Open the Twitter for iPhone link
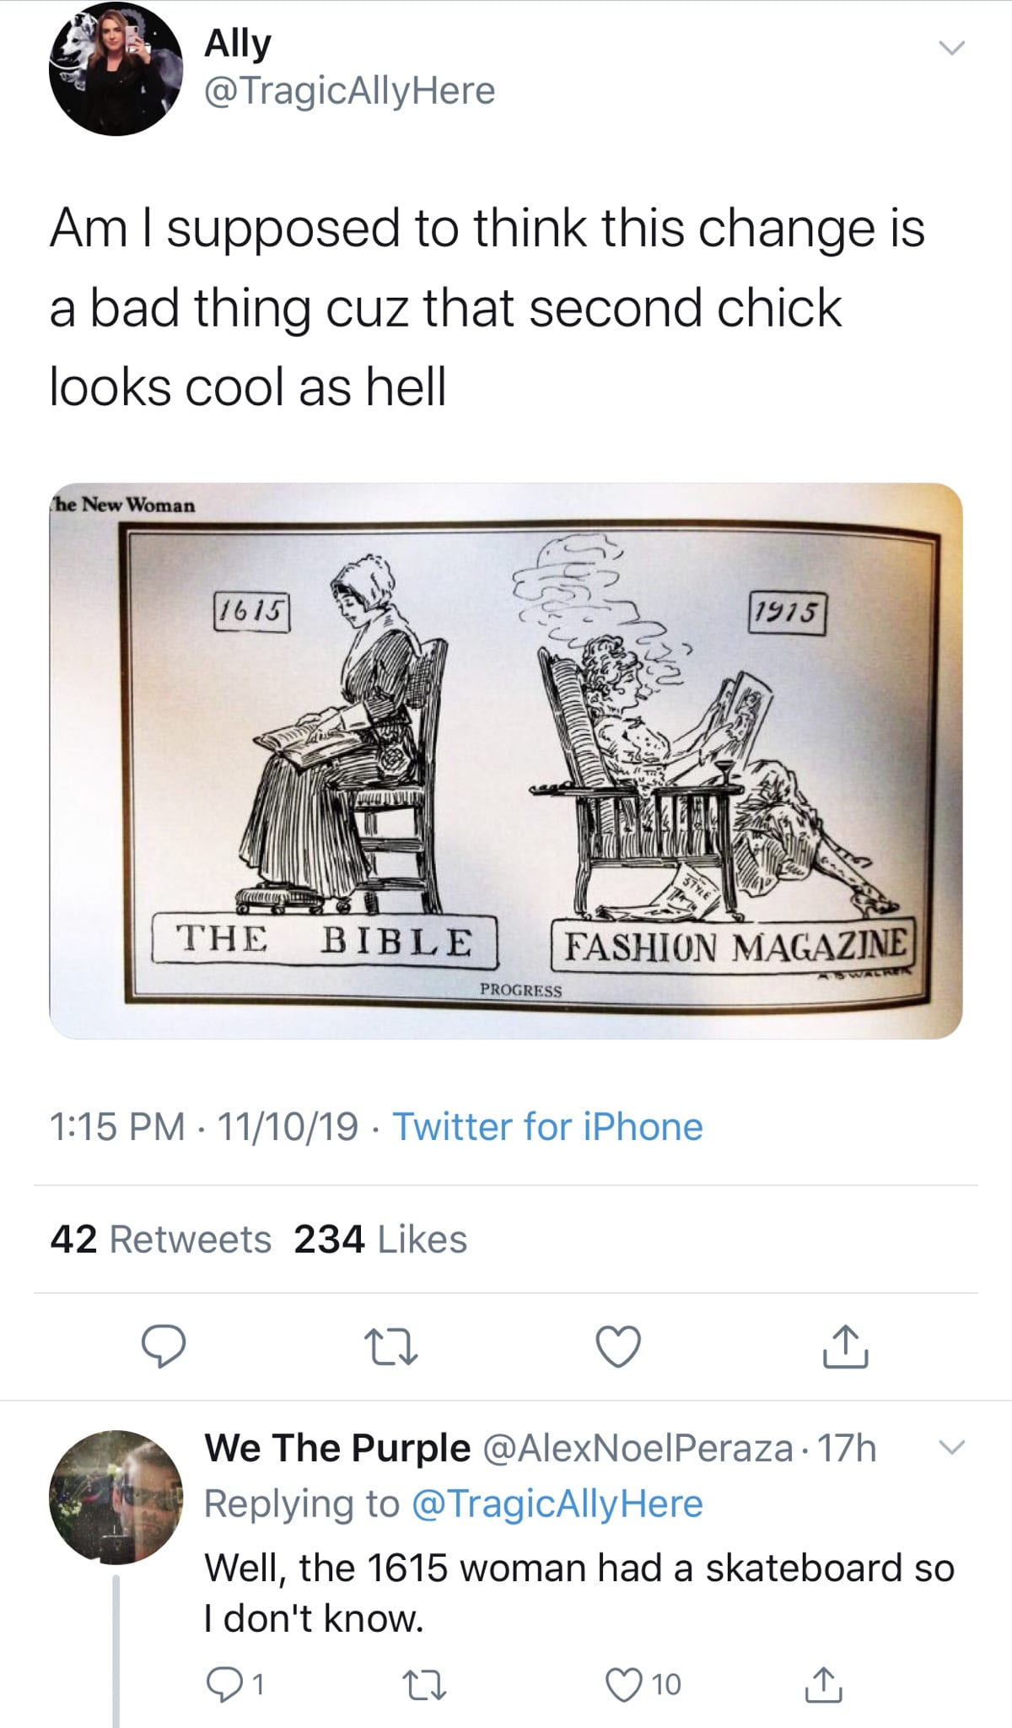 pos(547,1126)
